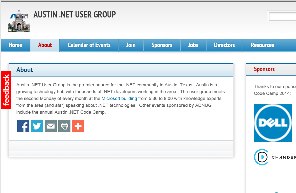Focus the search input field
Image resolution: width=296 pixels, height=193 pixels.
[x=282, y=16]
